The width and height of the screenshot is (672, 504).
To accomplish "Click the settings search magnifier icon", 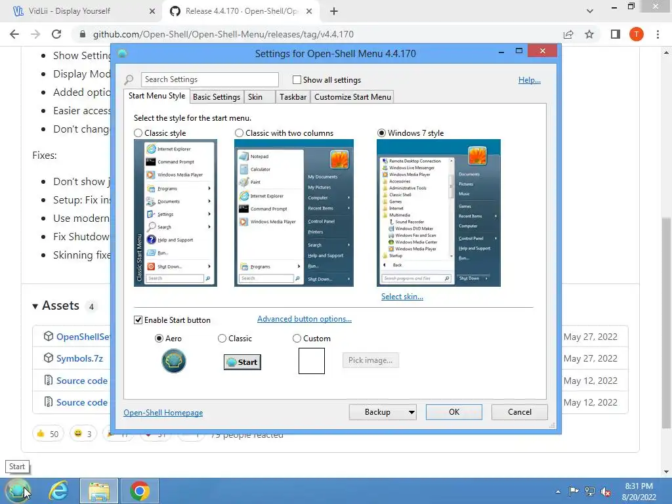I will pos(129,79).
